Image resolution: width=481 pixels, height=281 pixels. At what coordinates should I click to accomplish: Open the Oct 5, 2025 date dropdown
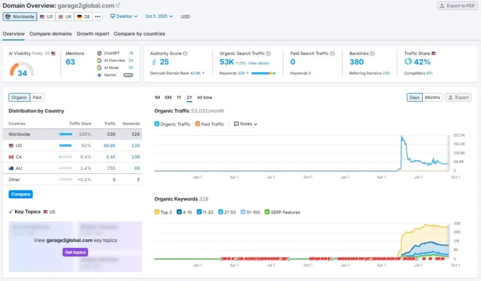click(x=159, y=16)
